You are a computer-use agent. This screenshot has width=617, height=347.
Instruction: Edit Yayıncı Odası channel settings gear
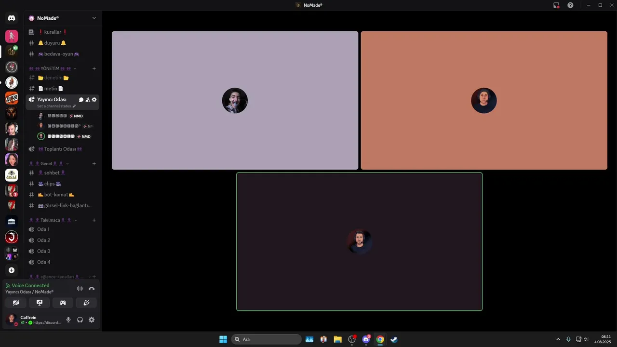click(x=94, y=100)
